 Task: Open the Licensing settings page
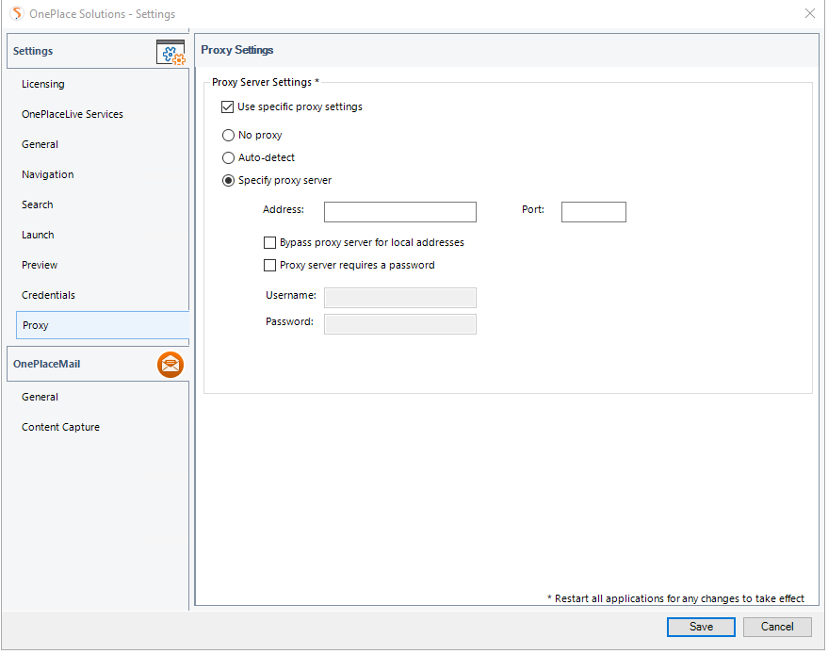pos(42,85)
